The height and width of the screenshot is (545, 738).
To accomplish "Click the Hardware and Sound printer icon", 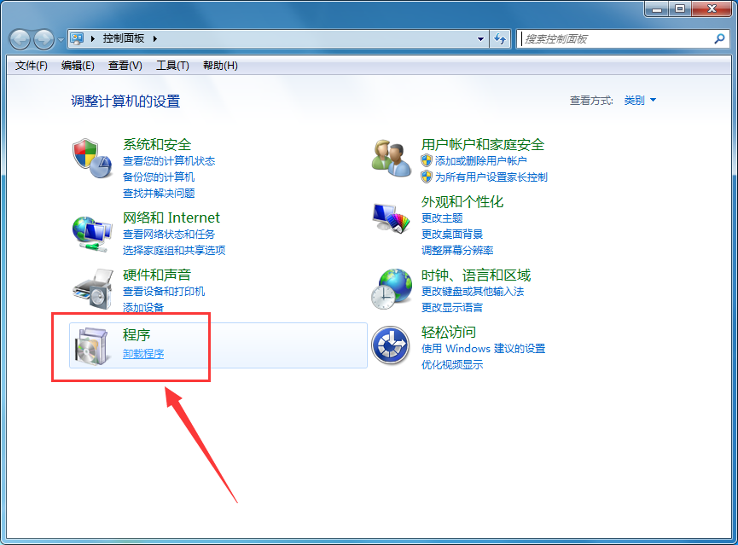I will coord(93,289).
